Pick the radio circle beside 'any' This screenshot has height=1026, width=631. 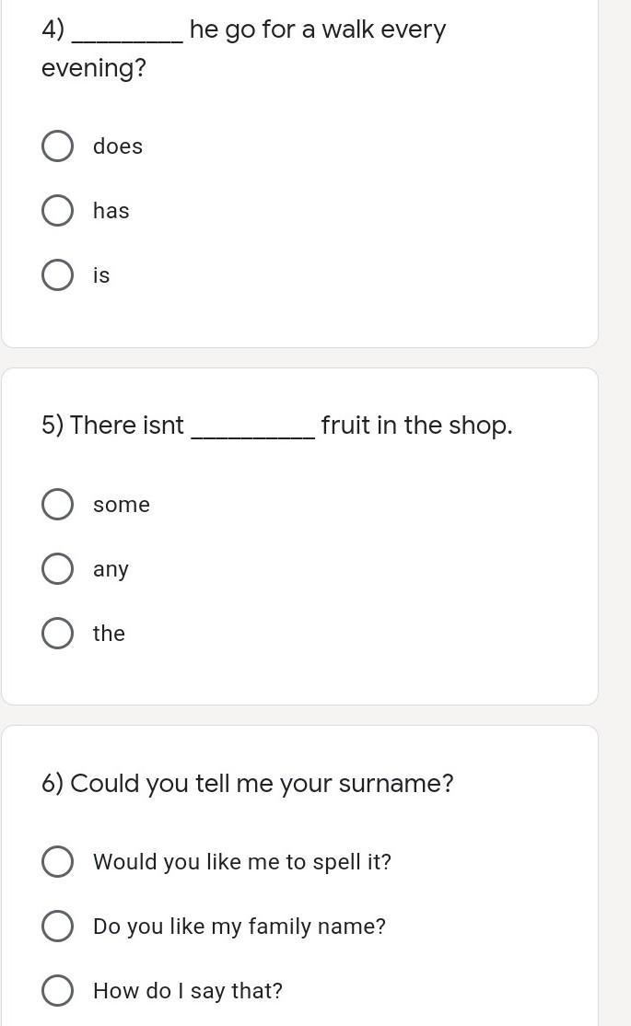(58, 568)
